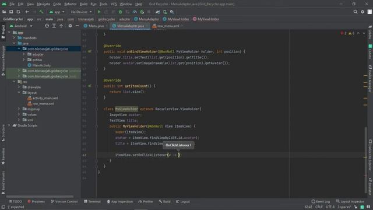
Task: Click the Open folder toolbar icon
Action: [x=4, y=12]
